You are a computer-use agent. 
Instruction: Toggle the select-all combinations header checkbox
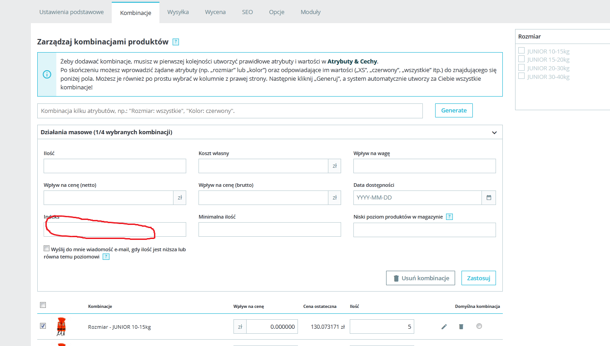pyautogui.click(x=43, y=305)
